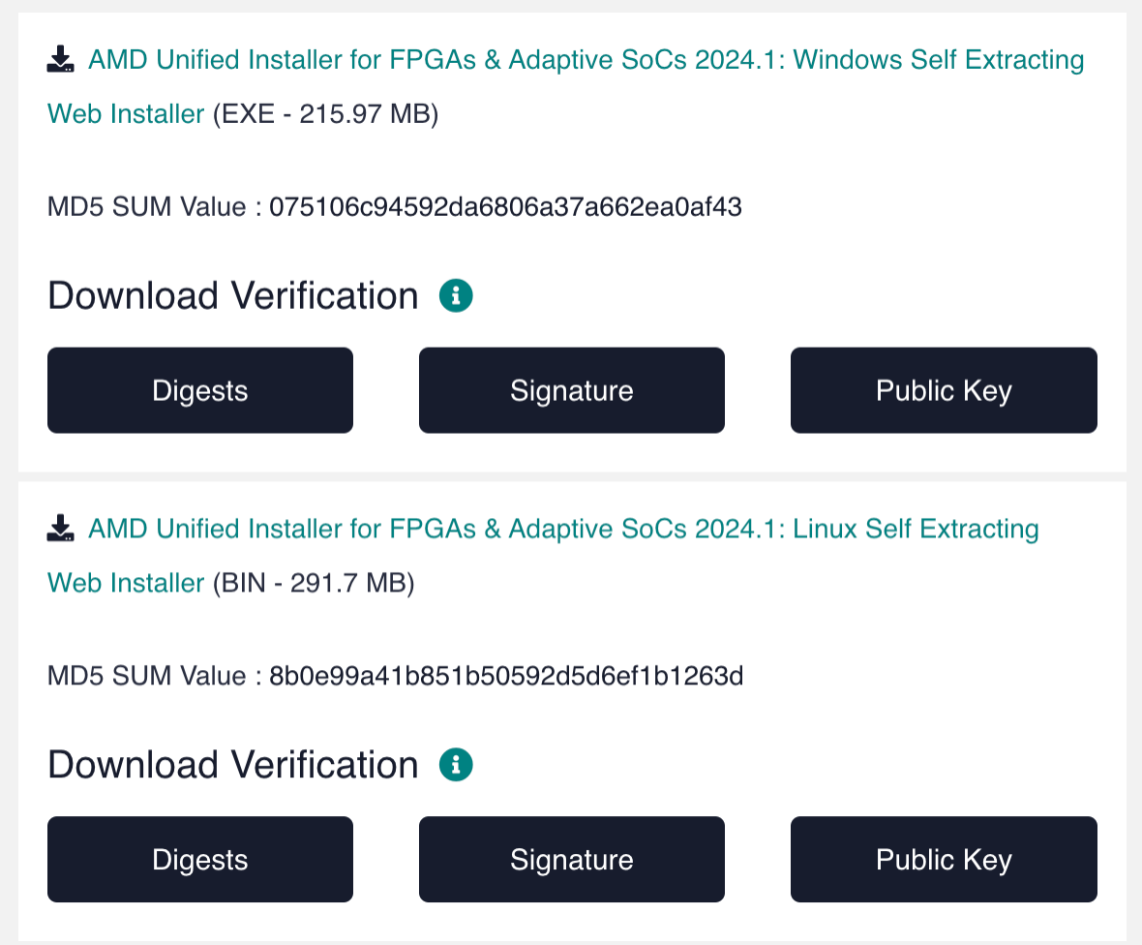Open Digests for the Linux installer
This screenshot has width=1142, height=945.
tap(200, 860)
